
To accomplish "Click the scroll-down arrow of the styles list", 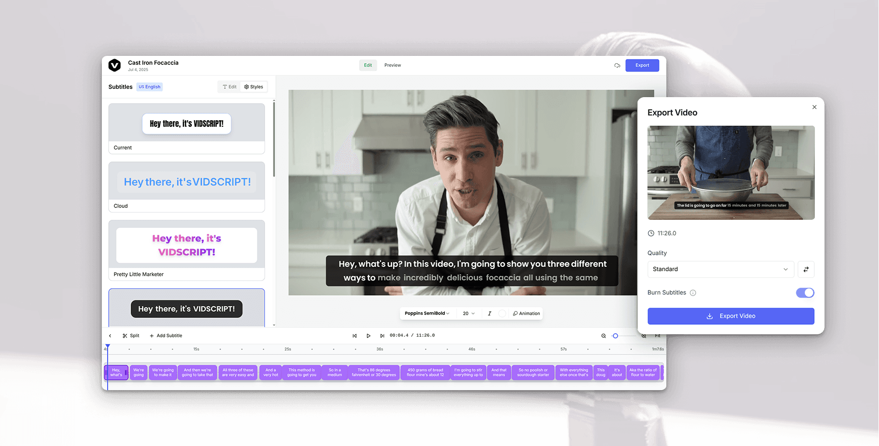I will (x=274, y=325).
